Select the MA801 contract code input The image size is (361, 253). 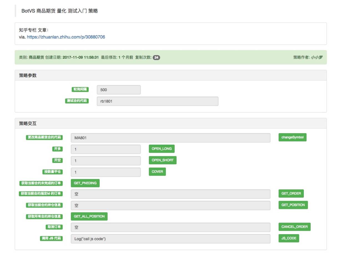pyautogui.click(x=171, y=138)
